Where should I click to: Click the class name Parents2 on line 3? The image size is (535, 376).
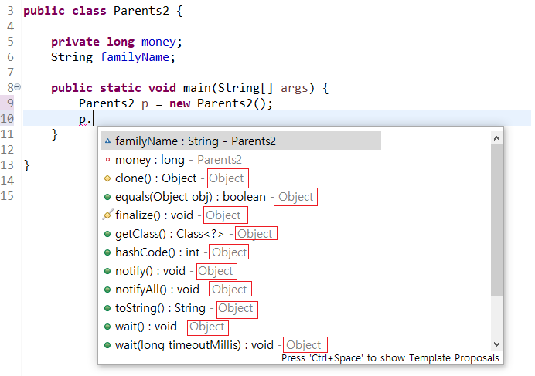(x=141, y=11)
